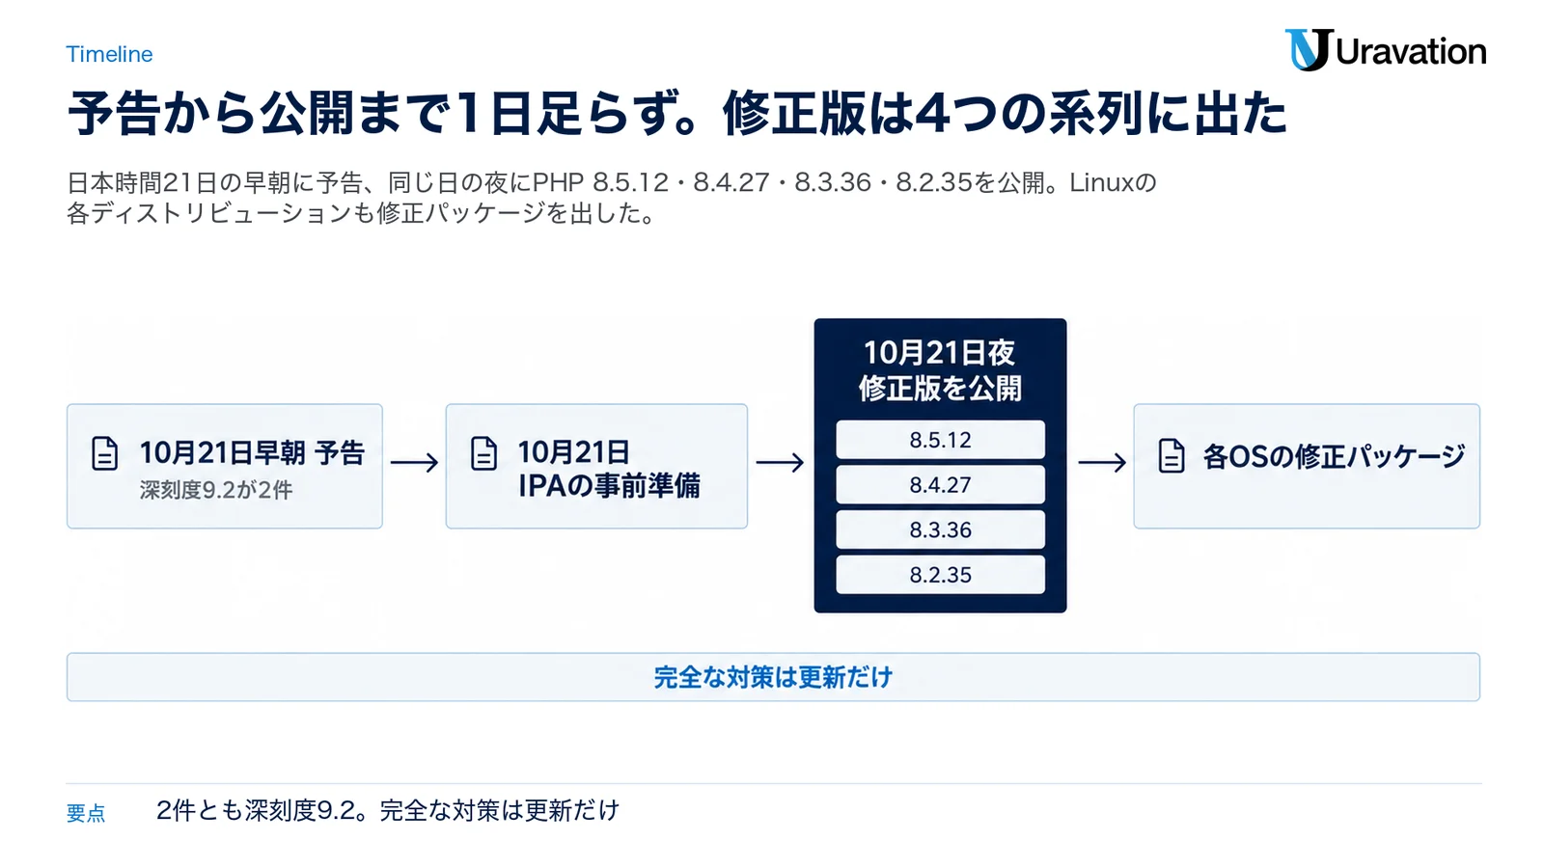Click the 要点 label

point(86,813)
